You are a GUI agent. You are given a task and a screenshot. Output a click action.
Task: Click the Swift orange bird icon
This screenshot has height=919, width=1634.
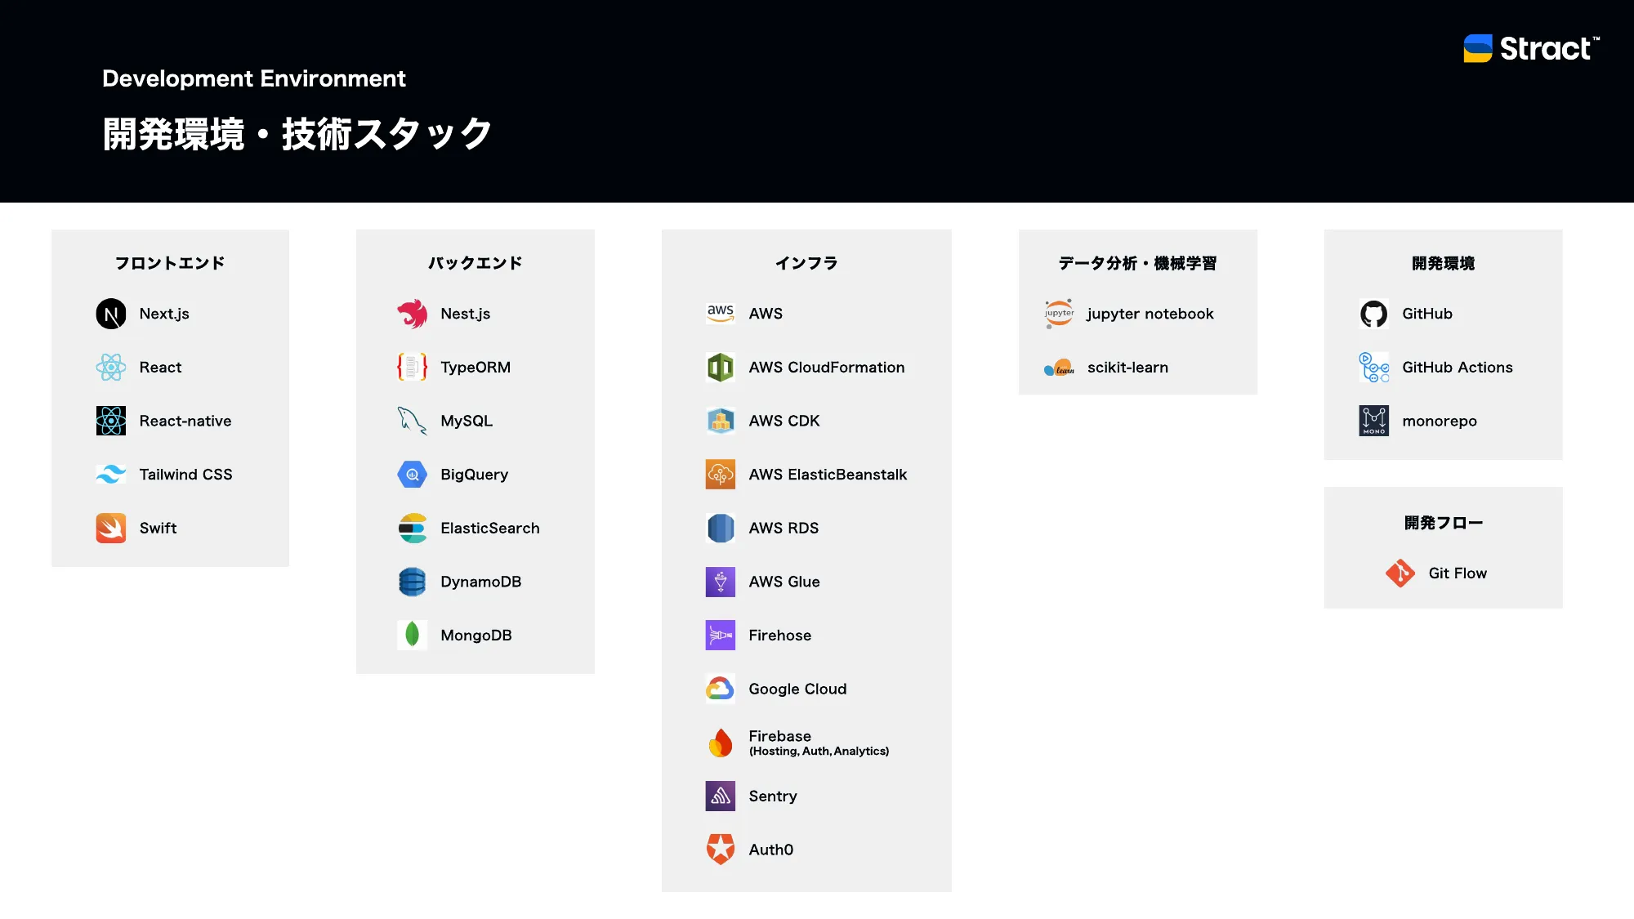point(111,528)
